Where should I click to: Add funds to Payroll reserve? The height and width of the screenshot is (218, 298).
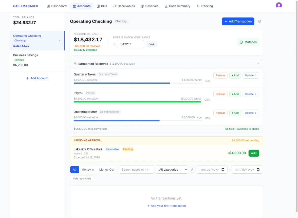[x=235, y=94]
